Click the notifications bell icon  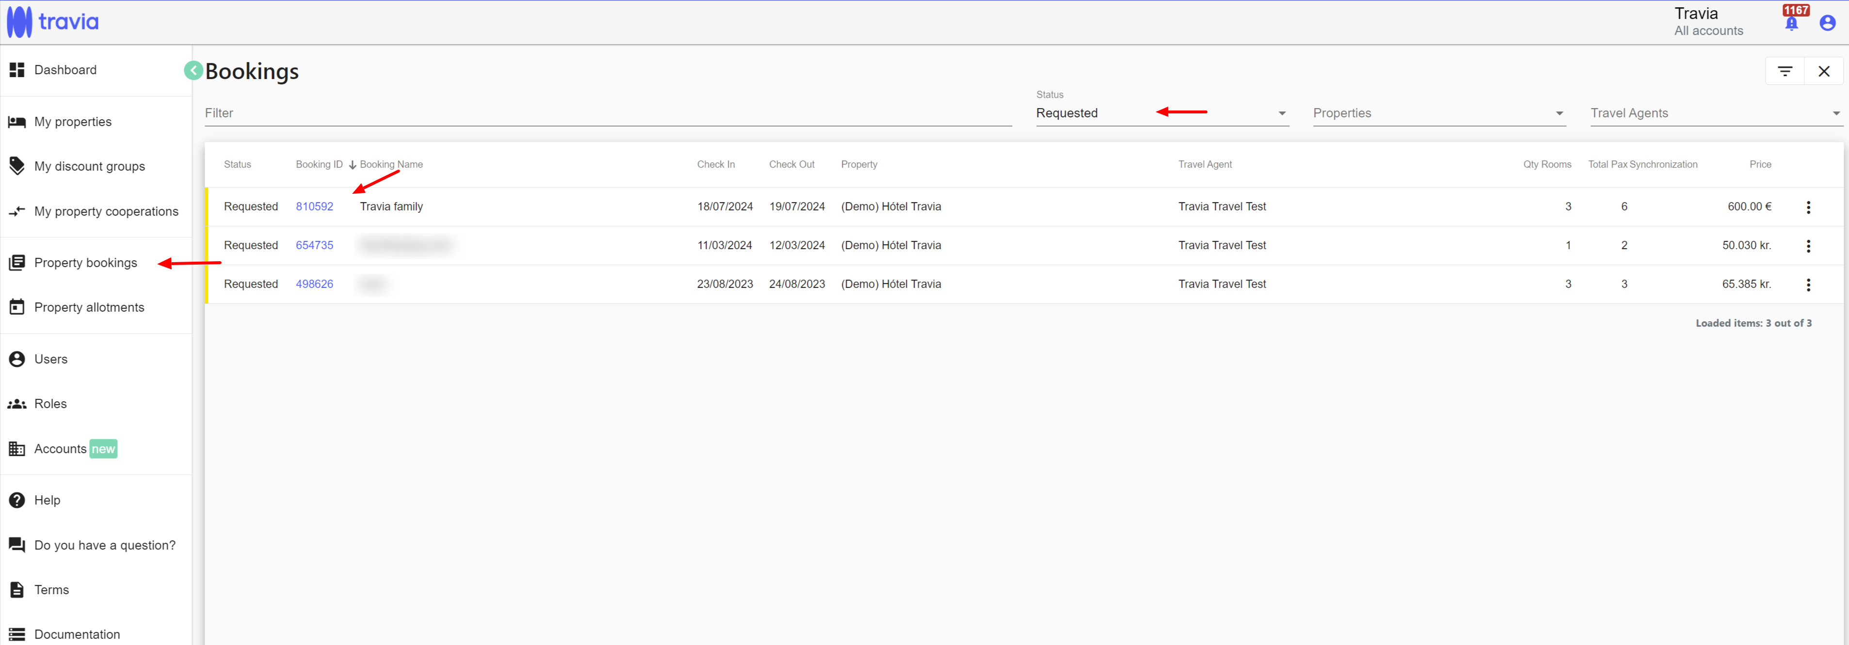pyautogui.click(x=1791, y=24)
